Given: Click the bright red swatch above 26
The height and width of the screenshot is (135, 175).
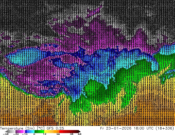Looking at the screenshot, I should pyautogui.click(x=60, y=131).
